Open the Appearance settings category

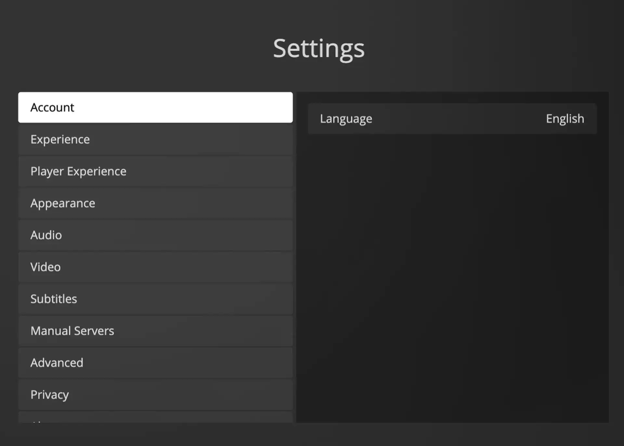click(156, 203)
